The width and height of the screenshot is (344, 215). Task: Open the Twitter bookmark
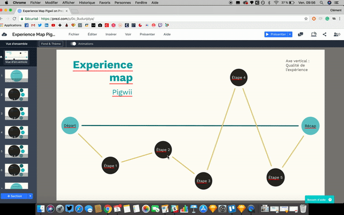40,25
